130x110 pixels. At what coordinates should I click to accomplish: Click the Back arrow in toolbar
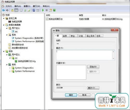click(3, 10)
